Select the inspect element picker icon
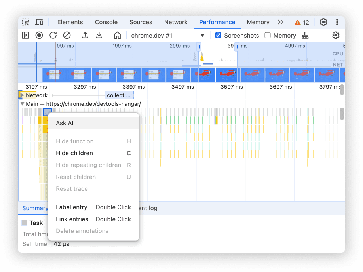This screenshot has height=272, width=363. [25, 22]
